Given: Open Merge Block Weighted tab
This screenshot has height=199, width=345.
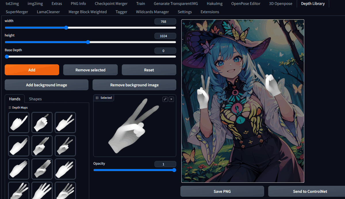Looking at the screenshot, I should point(88,12).
